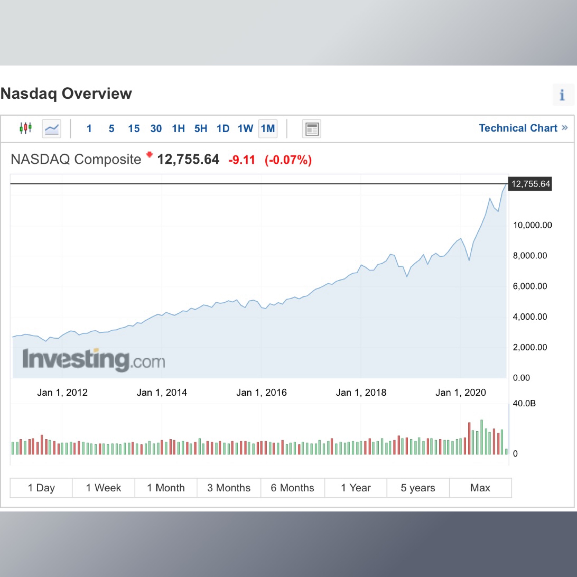The height and width of the screenshot is (577, 577).
Task: Click the 4,000.00 price axis label
Action: click(530, 317)
